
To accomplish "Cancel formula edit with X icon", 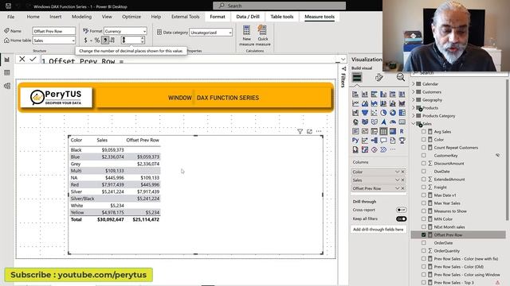I will coord(22,59).
